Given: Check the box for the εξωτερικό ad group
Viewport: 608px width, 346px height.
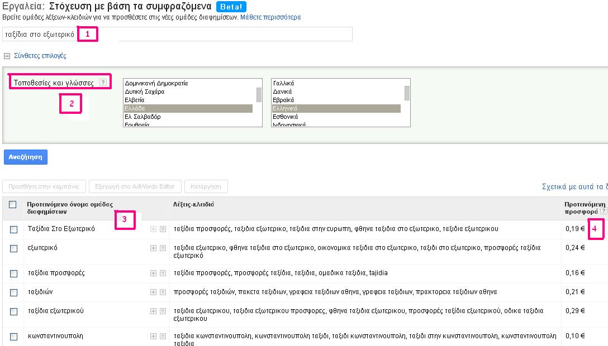Looking at the screenshot, I should pos(13,248).
